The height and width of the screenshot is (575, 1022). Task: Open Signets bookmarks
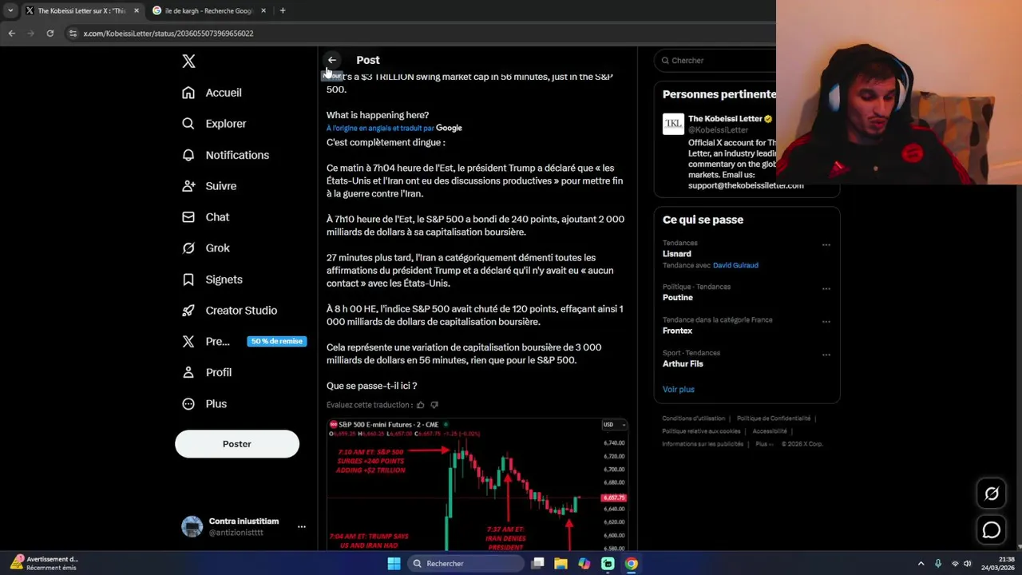click(212, 280)
